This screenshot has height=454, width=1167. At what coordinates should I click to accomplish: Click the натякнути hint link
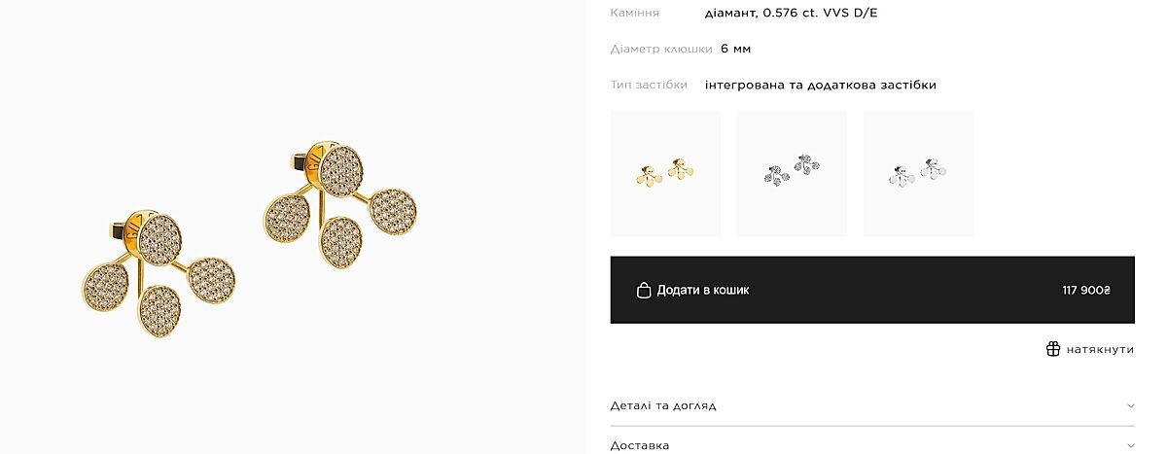[1100, 349]
